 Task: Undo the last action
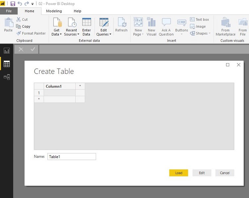pyautogui.click(x=20, y=4)
